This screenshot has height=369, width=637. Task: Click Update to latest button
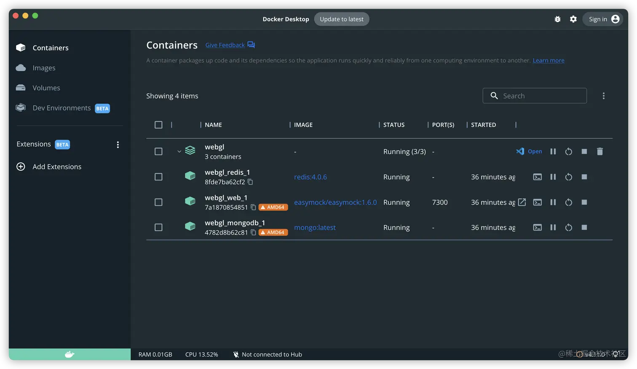pyautogui.click(x=342, y=19)
